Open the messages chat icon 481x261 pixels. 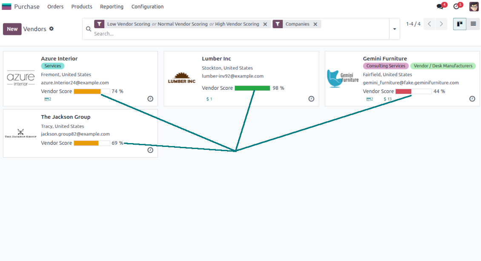[440, 6]
